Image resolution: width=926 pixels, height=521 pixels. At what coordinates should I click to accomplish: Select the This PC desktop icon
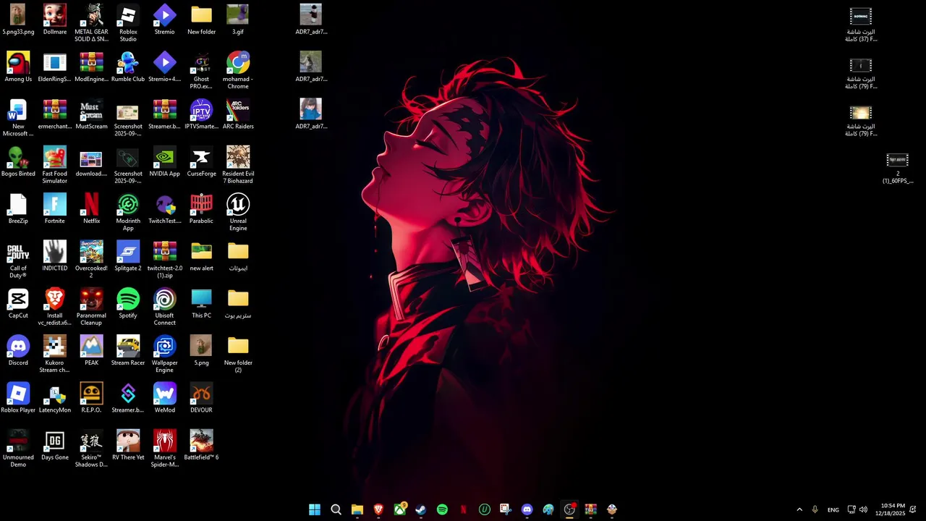click(201, 303)
